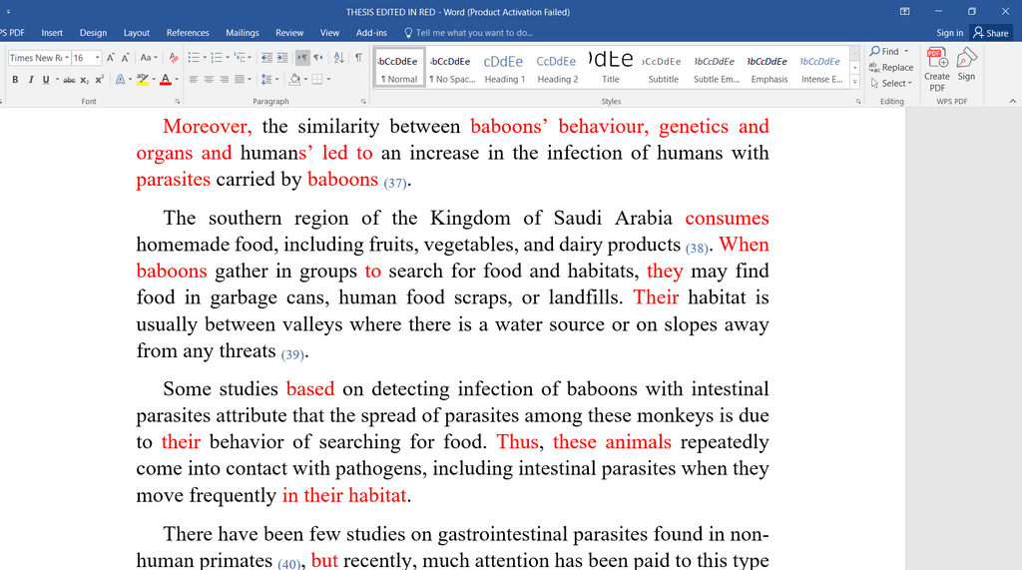Viewport: 1022px width, 570px height.
Task: Go to the Mailings tab
Action: pos(243,33)
